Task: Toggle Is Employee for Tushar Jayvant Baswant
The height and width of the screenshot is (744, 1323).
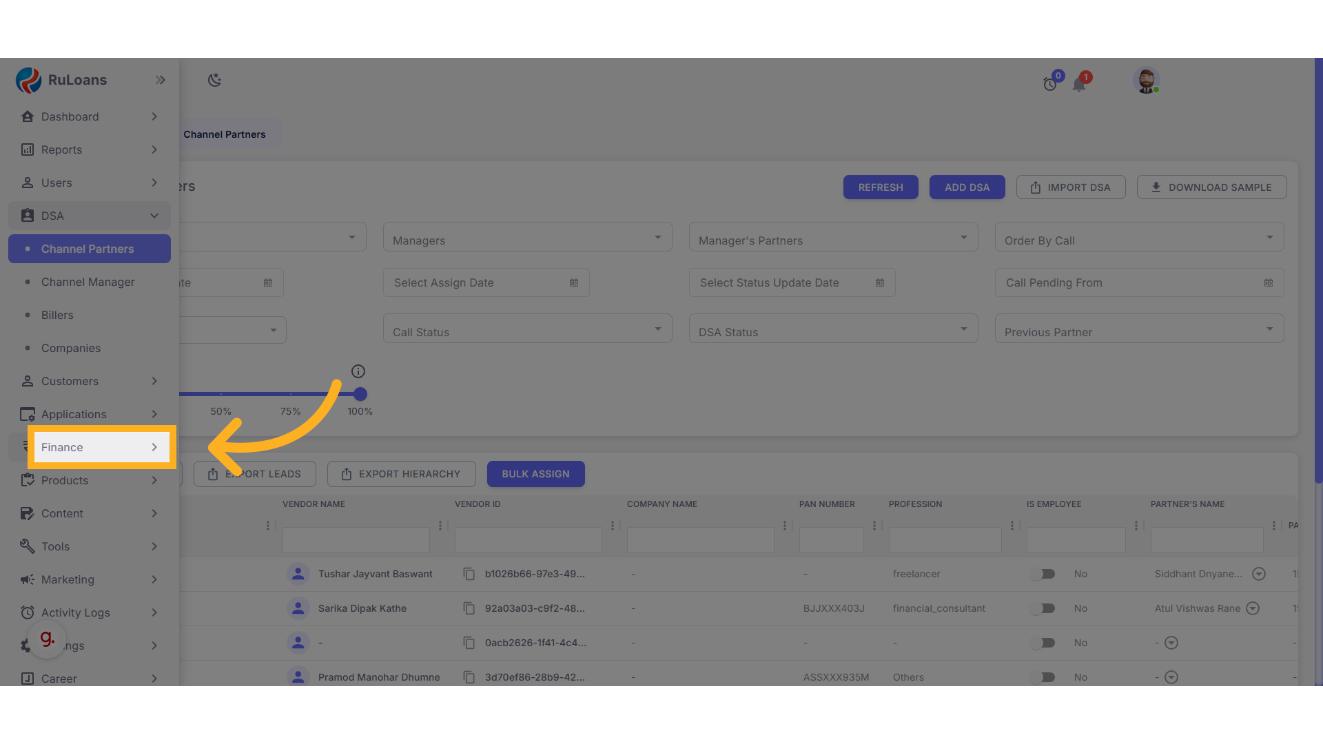Action: click(x=1043, y=574)
